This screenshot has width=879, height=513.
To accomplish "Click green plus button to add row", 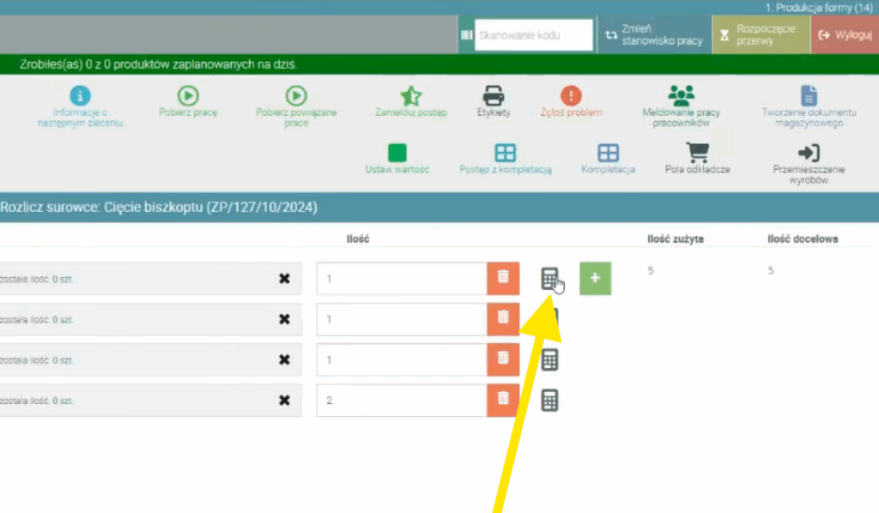I will [595, 279].
